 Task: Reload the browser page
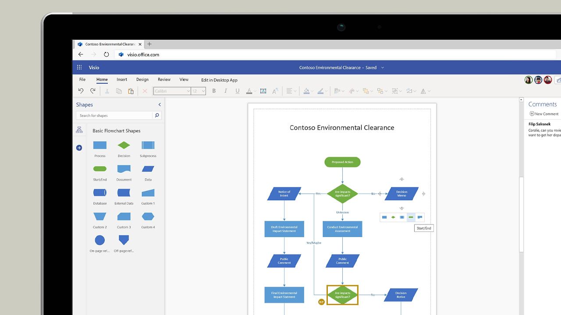pos(106,55)
